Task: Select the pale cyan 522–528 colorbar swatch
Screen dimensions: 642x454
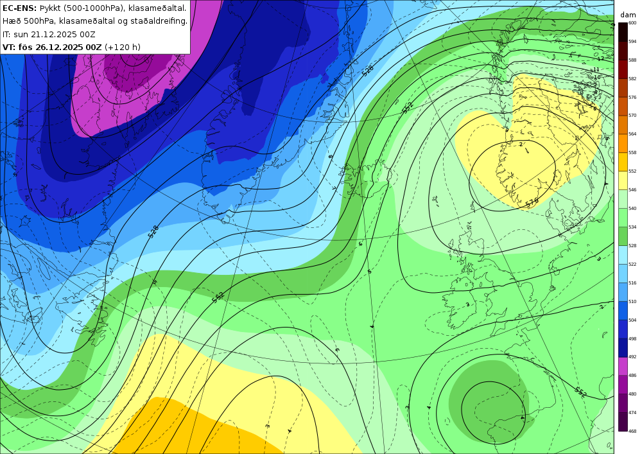Action: [x=622, y=255]
